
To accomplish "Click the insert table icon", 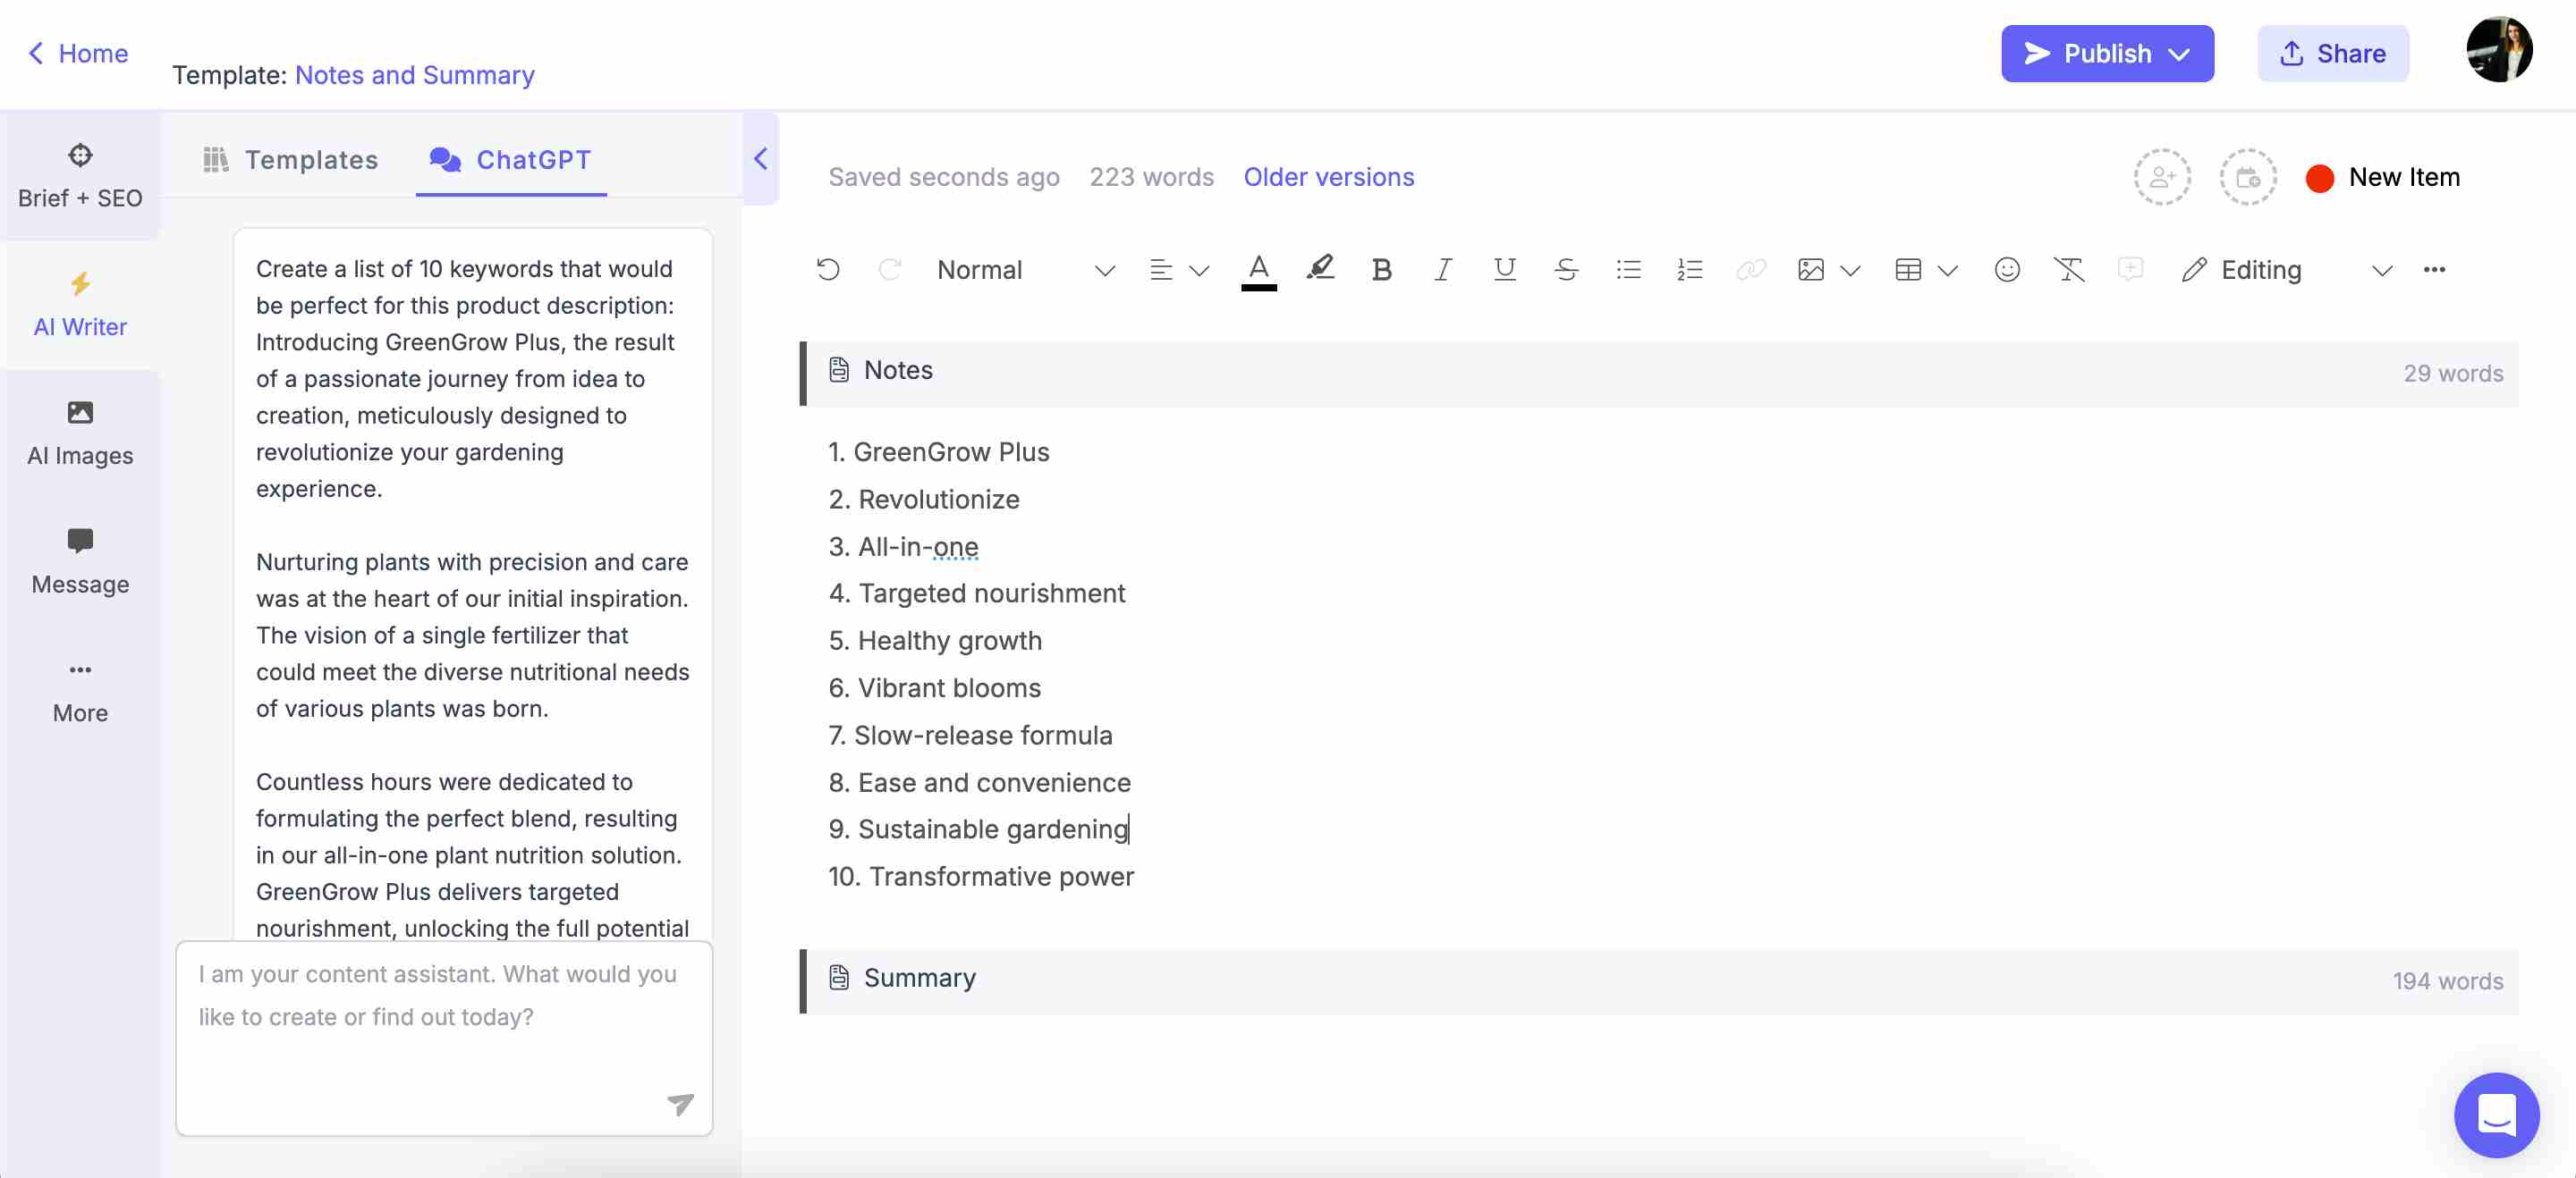I will [x=1908, y=270].
